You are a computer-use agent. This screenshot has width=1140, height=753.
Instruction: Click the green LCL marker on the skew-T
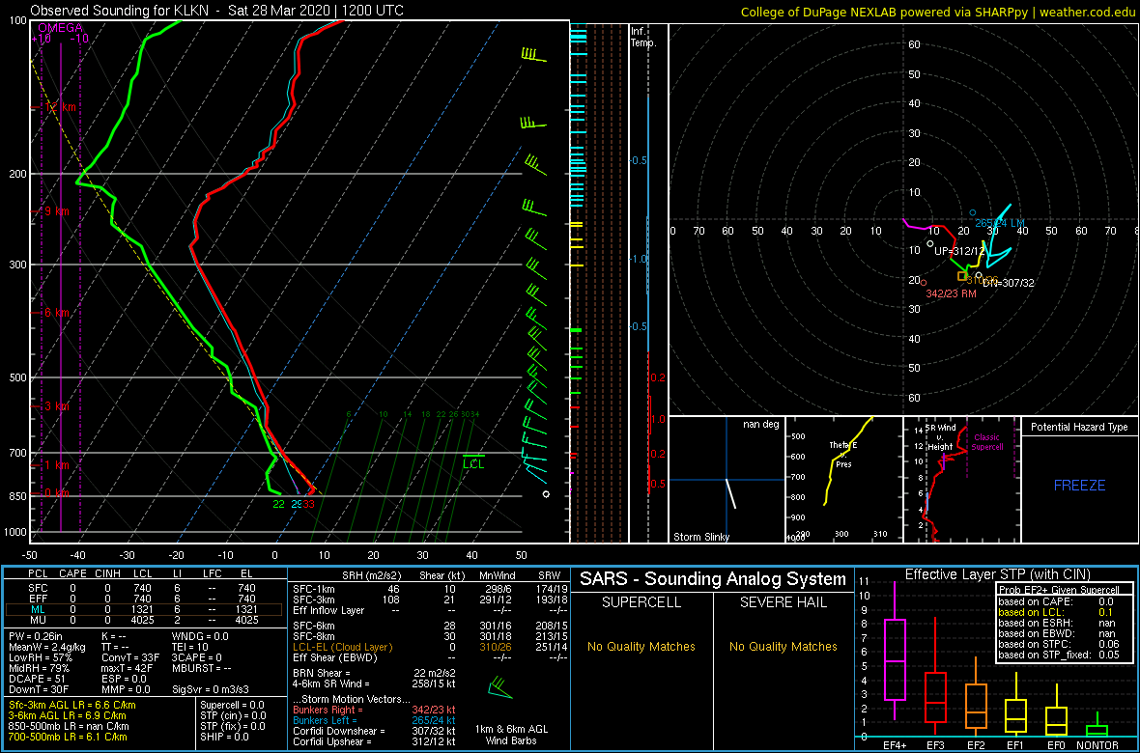coord(473,461)
